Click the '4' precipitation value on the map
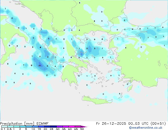 coord(33,38)
